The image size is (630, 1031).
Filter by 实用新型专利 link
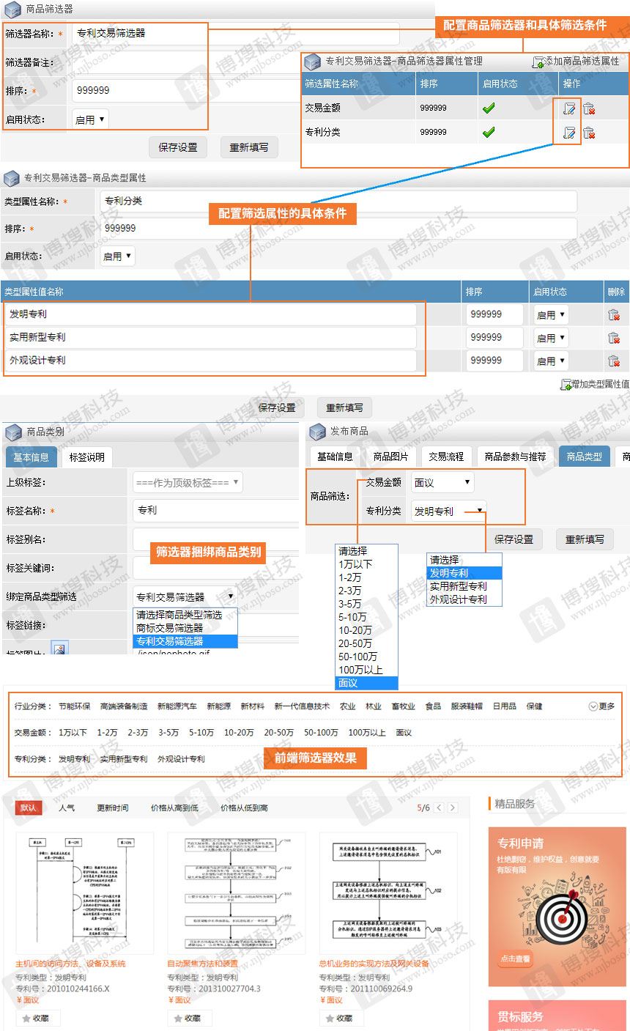(124, 759)
